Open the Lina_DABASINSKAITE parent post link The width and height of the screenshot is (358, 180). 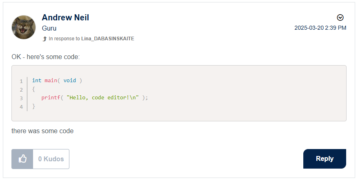108,39
